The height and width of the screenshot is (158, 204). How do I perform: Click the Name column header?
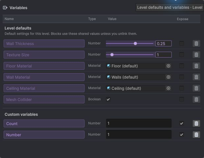click(9, 19)
